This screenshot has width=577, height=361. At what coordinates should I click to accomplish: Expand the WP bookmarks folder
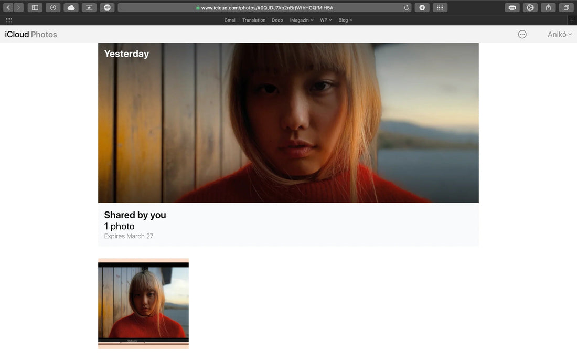(326, 20)
